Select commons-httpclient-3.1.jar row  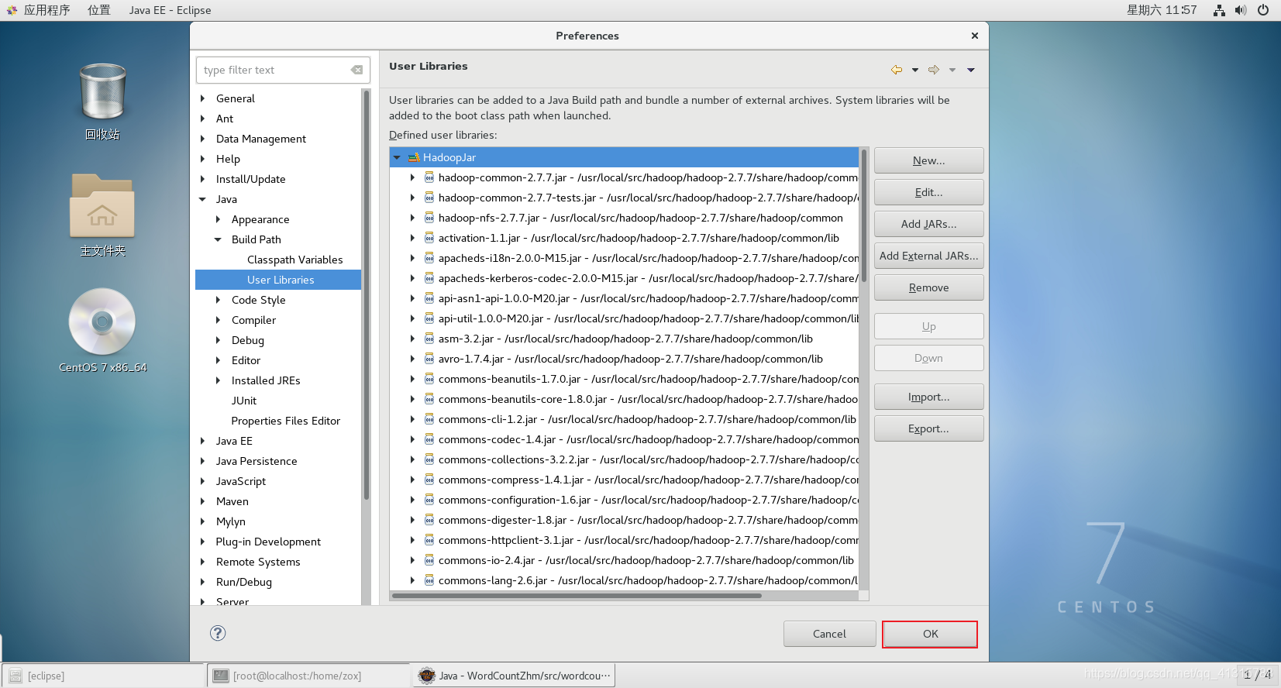click(x=625, y=540)
